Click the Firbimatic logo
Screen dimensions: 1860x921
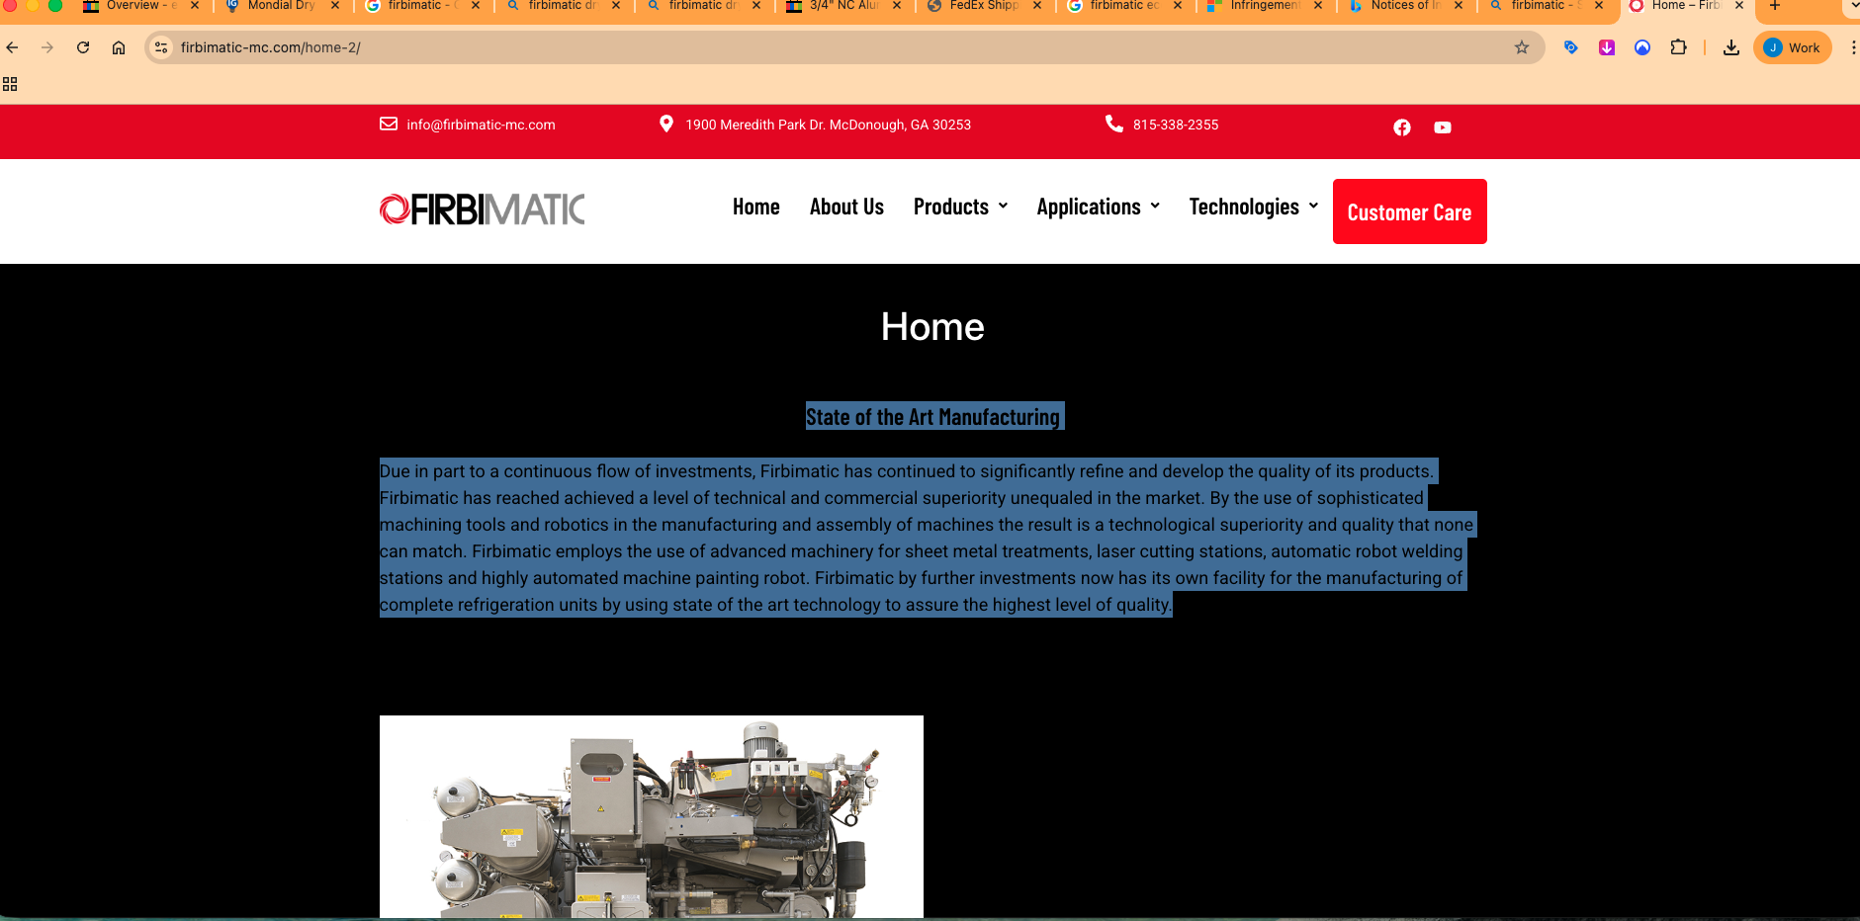coord(483,209)
